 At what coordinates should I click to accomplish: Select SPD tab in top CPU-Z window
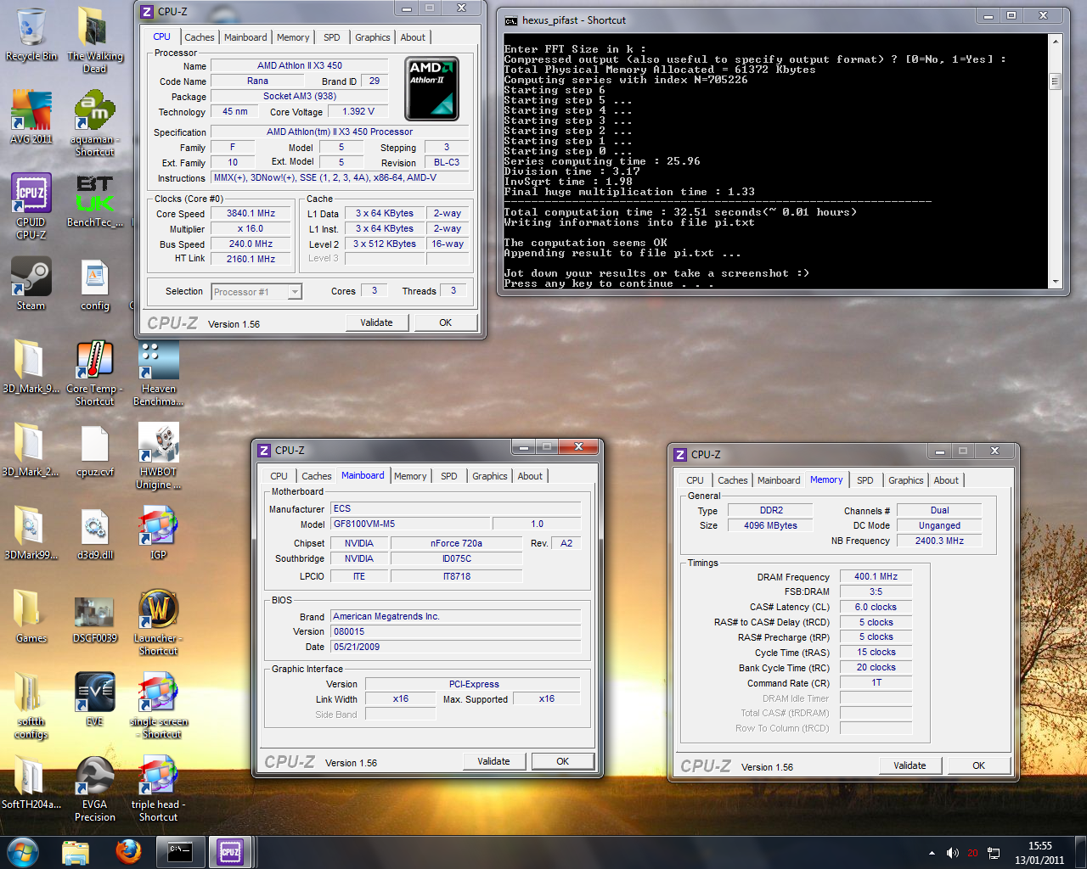[332, 37]
